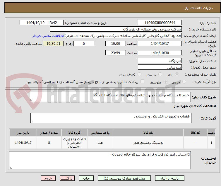Click the remaining days field 6
This screenshot has height=186, width=221.
tap(84, 43)
